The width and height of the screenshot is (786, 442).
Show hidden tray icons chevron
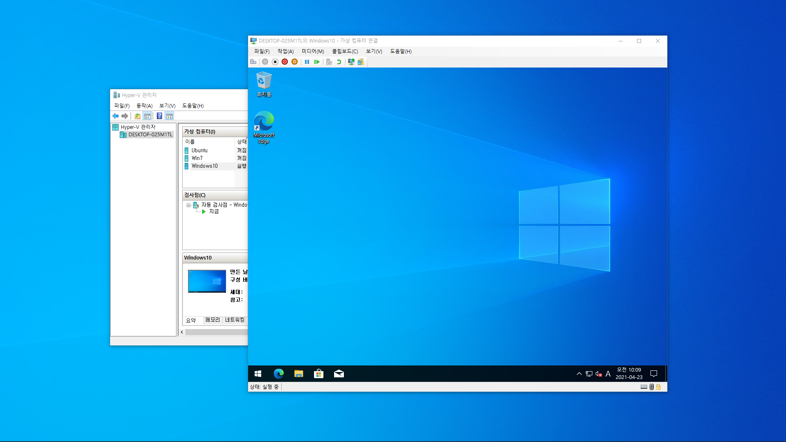[x=579, y=374]
